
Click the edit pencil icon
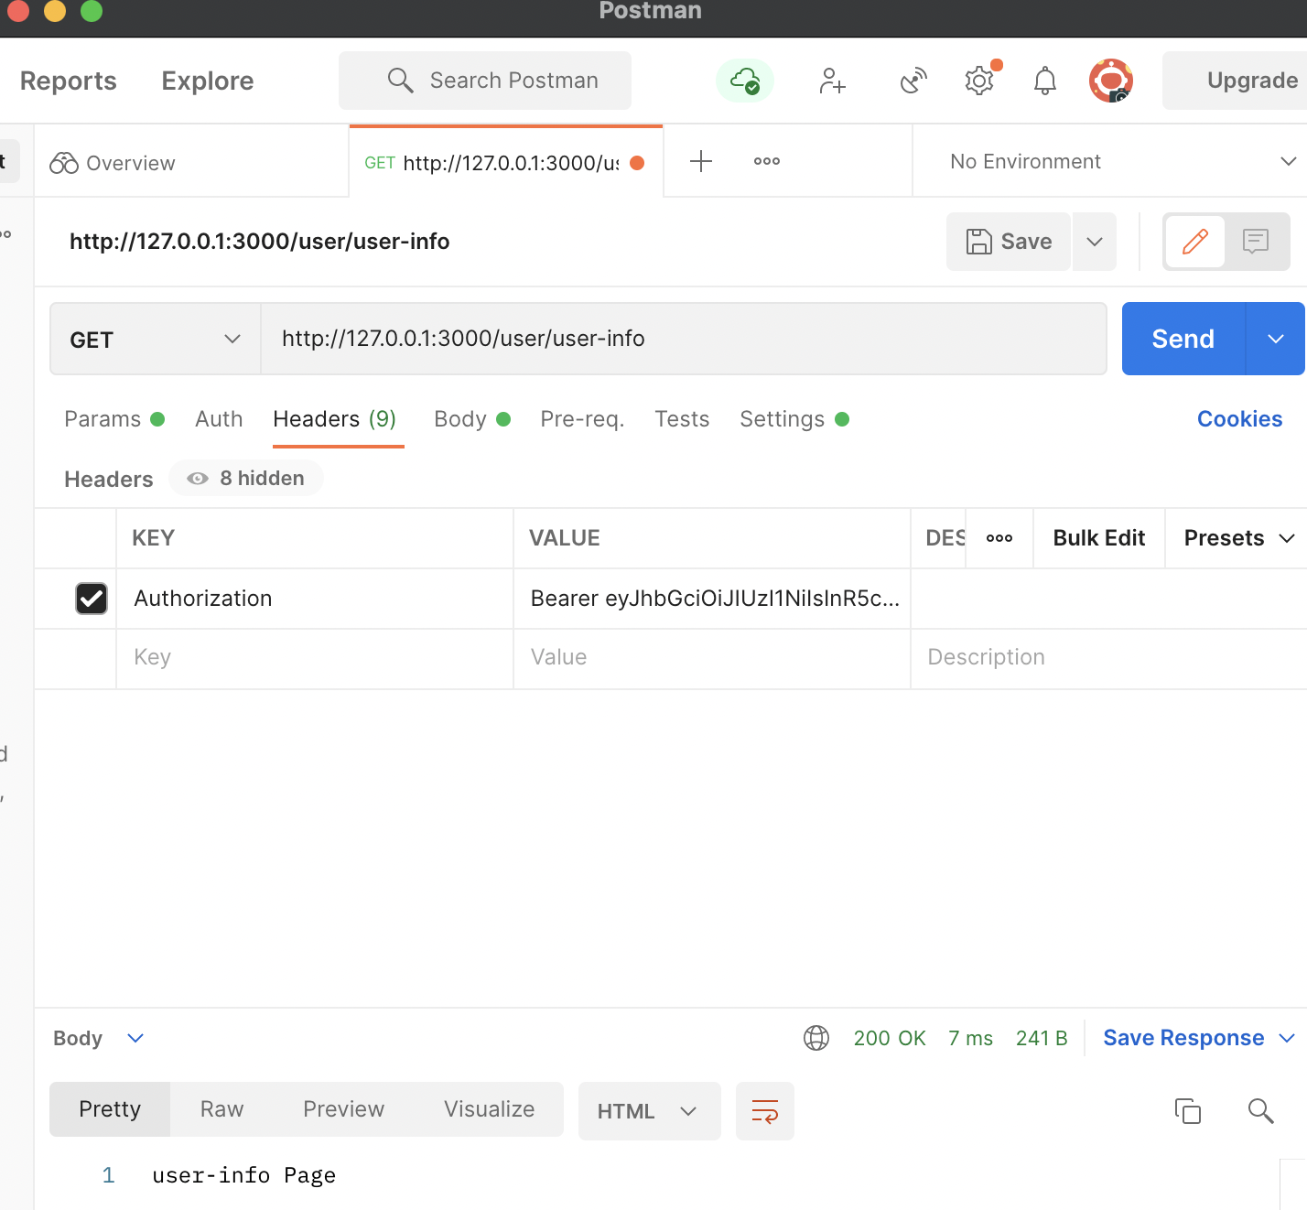(x=1195, y=242)
